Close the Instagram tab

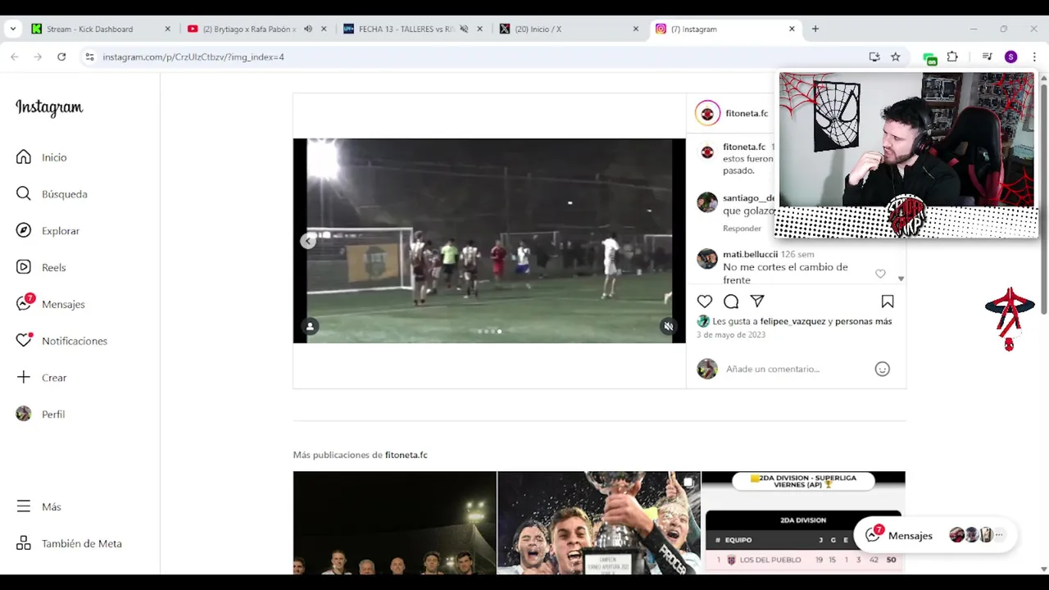pos(792,29)
